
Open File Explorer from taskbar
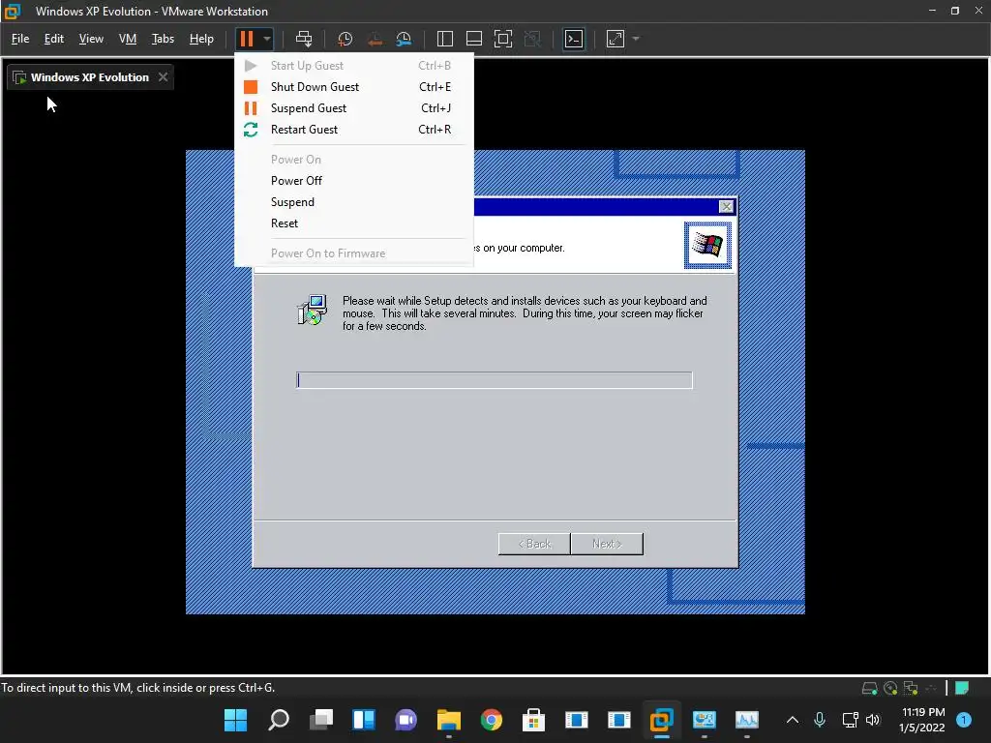click(x=449, y=720)
